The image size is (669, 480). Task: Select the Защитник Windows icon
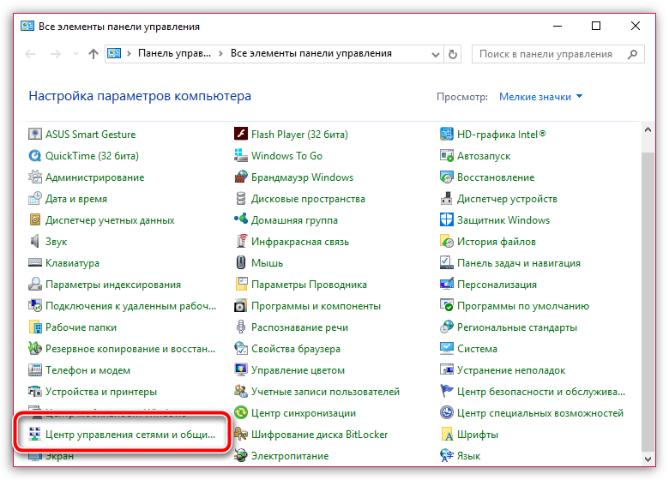tap(447, 220)
